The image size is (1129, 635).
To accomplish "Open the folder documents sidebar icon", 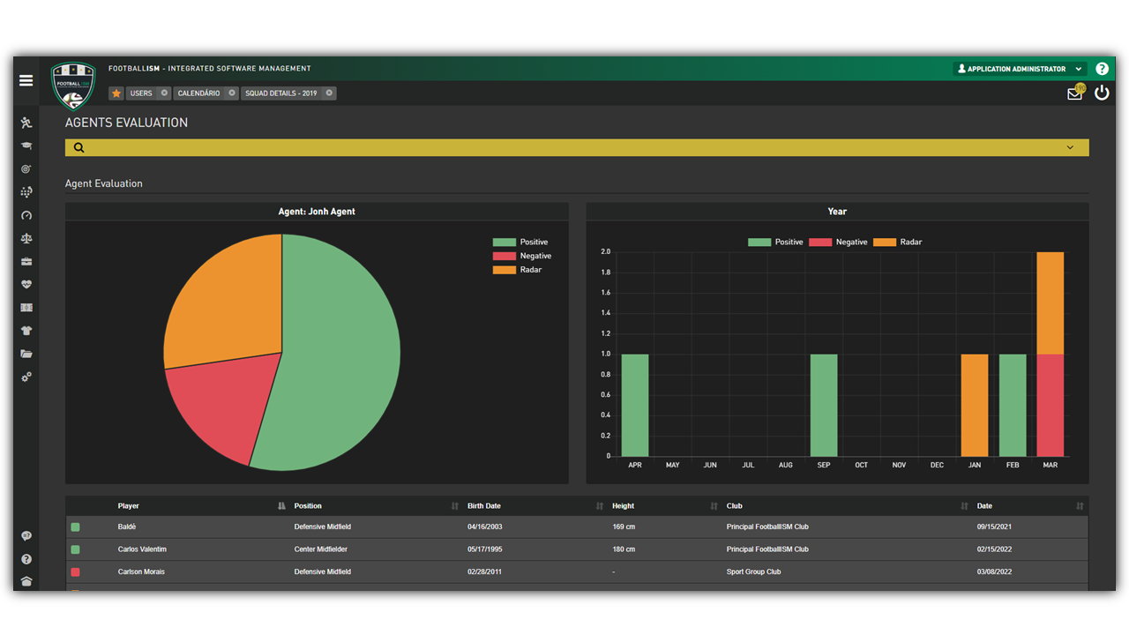I will pos(26,354).
